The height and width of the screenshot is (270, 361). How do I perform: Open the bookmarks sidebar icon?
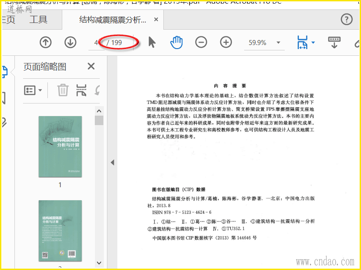click(4, 98)
